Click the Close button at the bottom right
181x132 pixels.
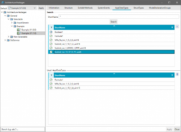(177, 129)
